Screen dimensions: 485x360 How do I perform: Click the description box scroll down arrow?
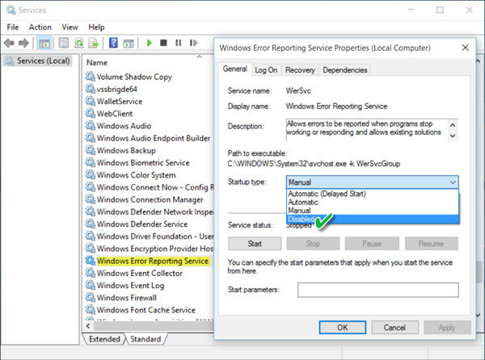tap(453, 136)
